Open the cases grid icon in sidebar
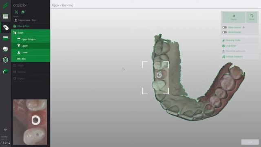 click(5, 16)
